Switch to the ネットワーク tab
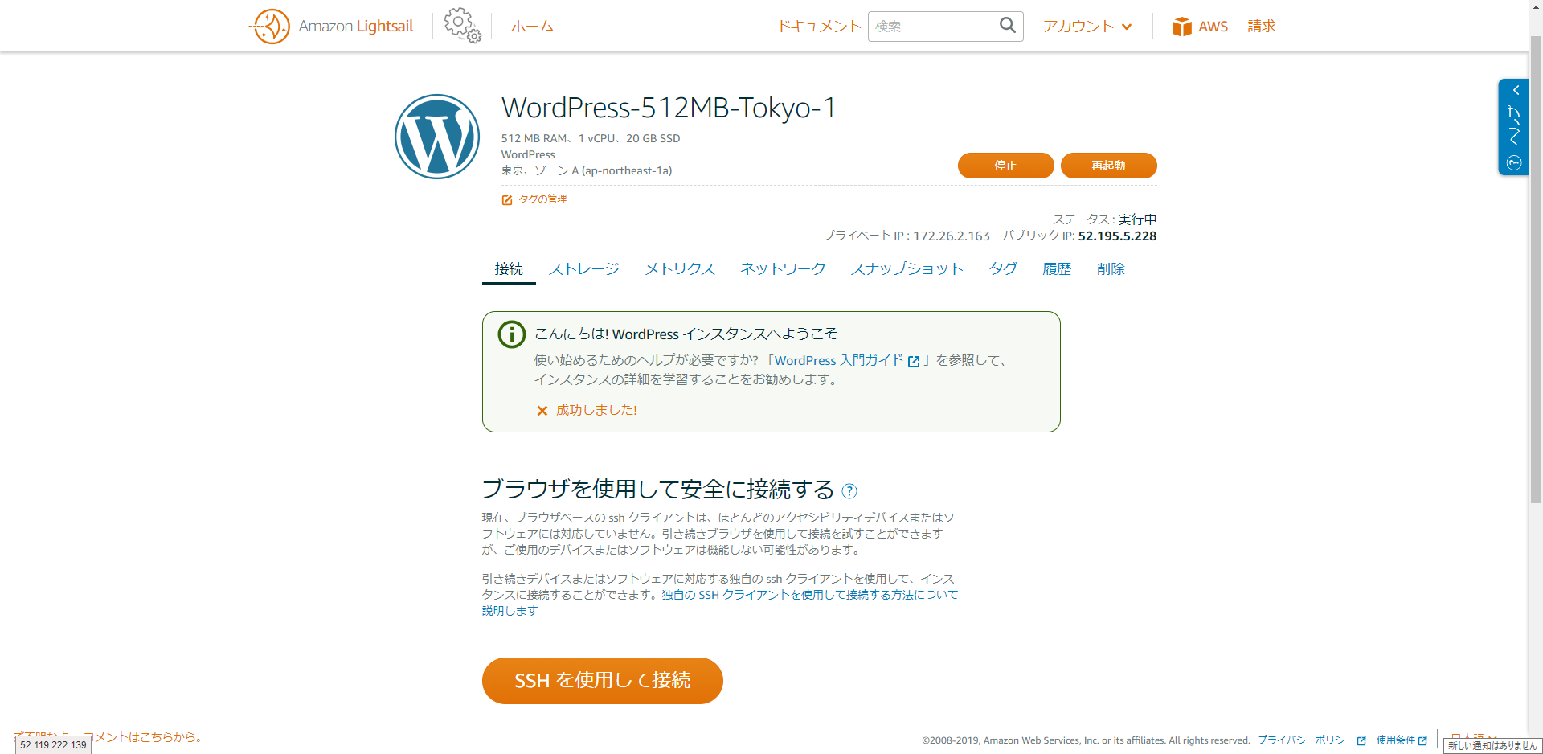Viewport: 1543px width, 754px height. pyautogui.click(x=783, y=268)
